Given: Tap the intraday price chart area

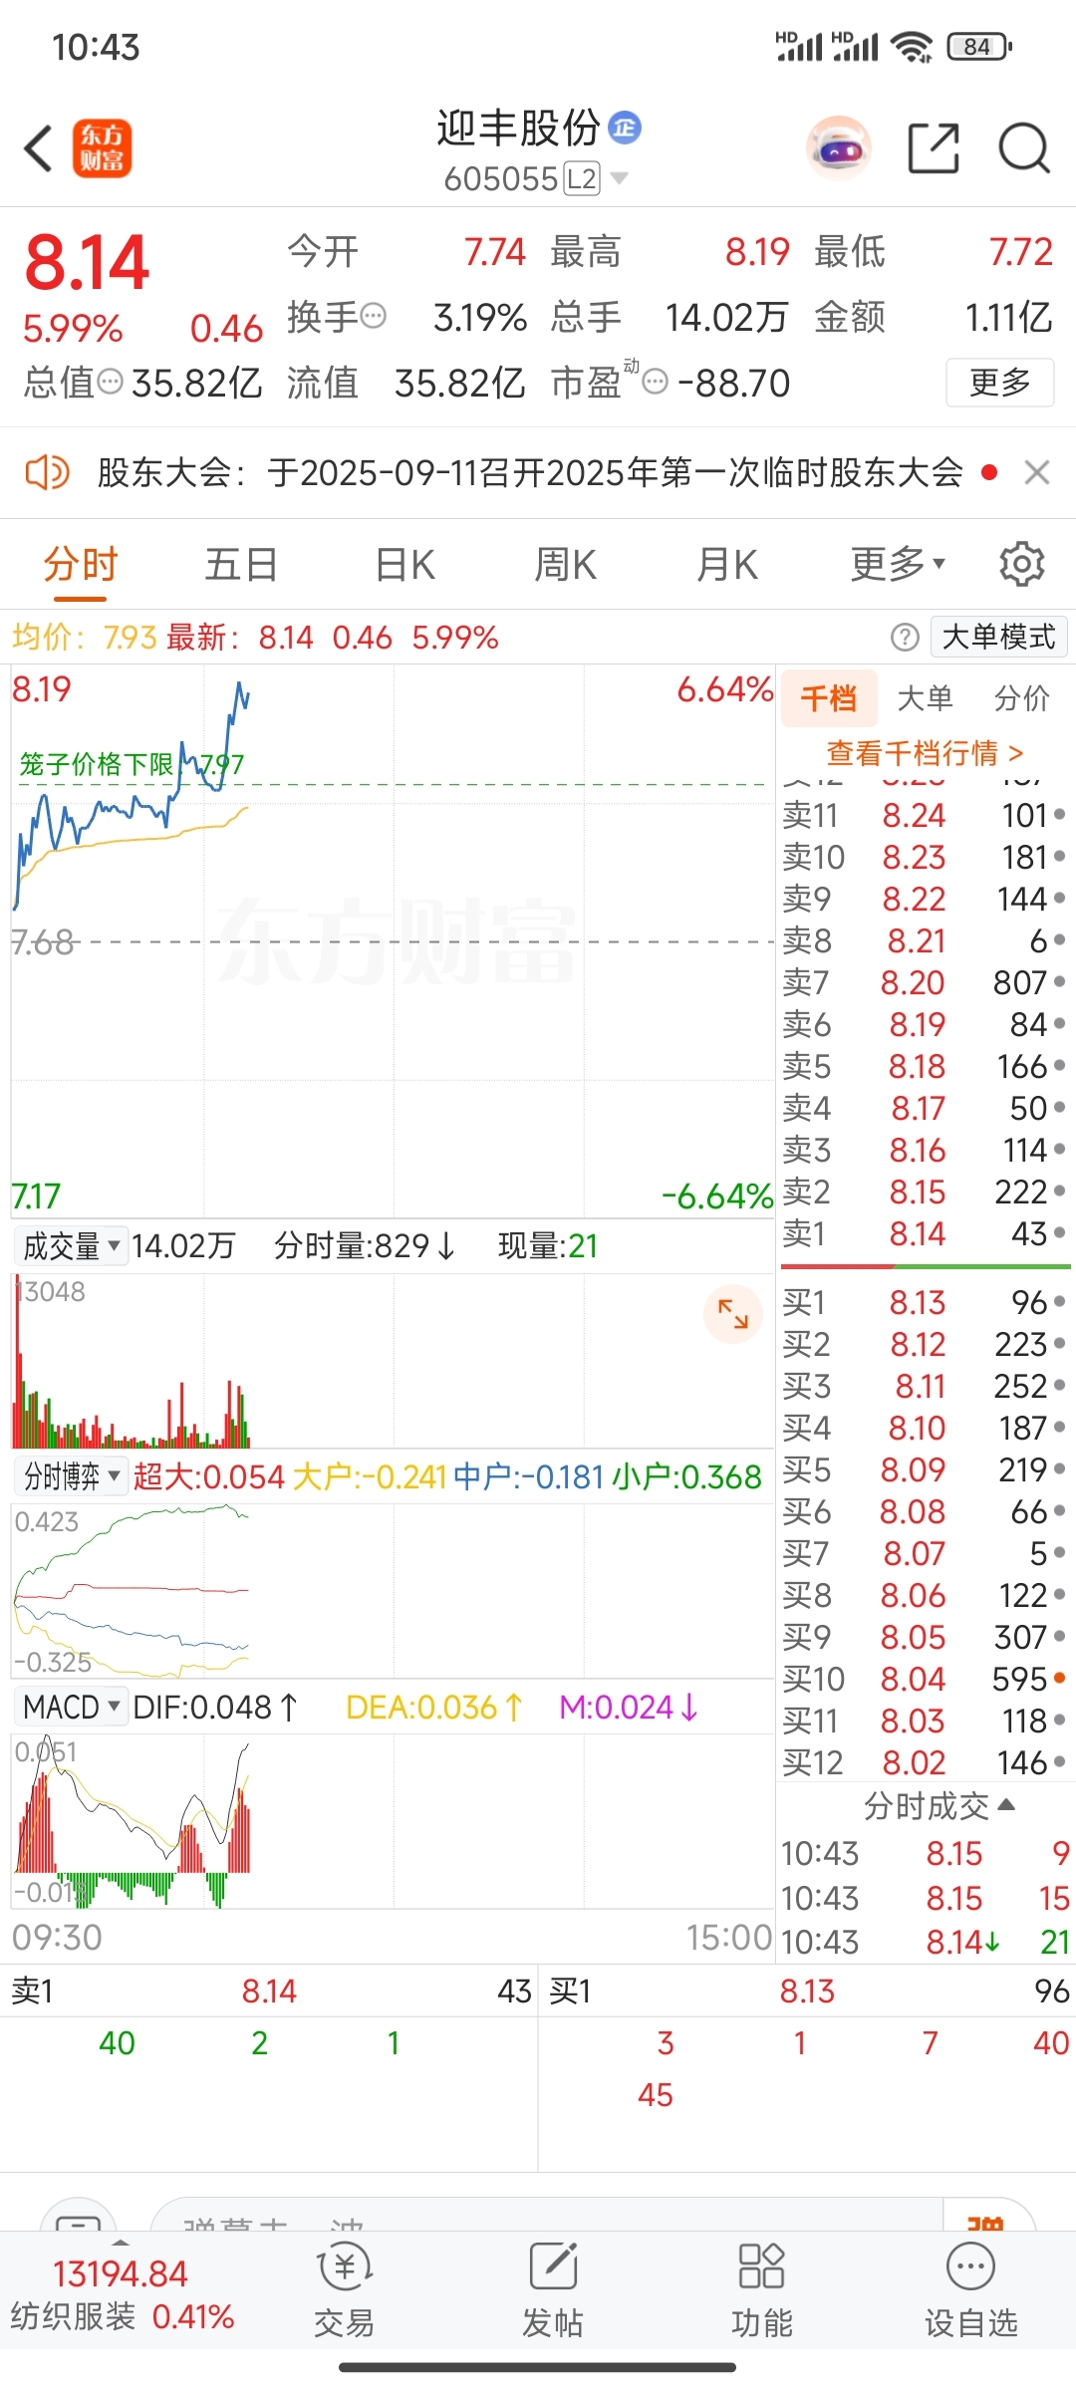Looking at the screenshot, I should pyautogui.click(x=393, y=941).
